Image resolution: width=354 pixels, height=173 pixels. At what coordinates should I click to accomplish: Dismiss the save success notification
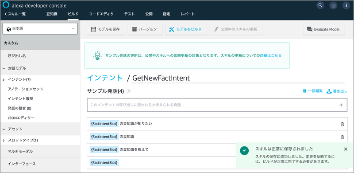click(346, 149)
